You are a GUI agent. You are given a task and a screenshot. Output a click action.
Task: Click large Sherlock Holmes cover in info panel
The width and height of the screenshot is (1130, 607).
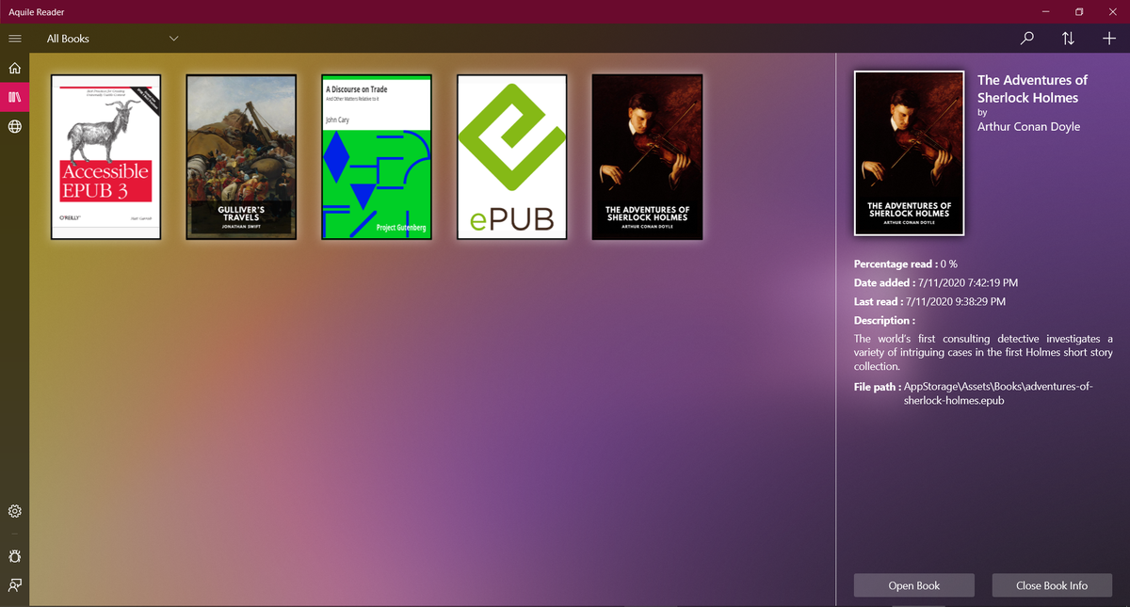(909, 153)
